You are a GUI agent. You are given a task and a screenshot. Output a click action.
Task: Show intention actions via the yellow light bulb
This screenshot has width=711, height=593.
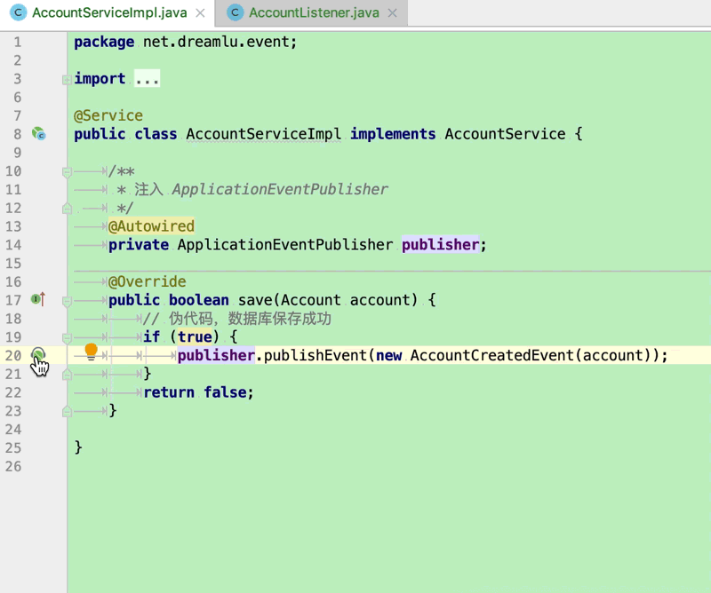(92, 351)
